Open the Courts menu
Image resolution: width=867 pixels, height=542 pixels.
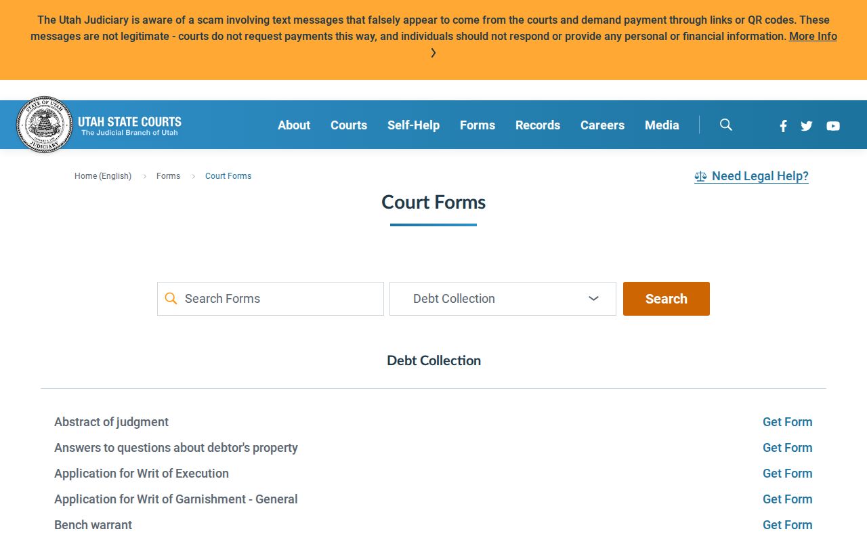[349, 125]
